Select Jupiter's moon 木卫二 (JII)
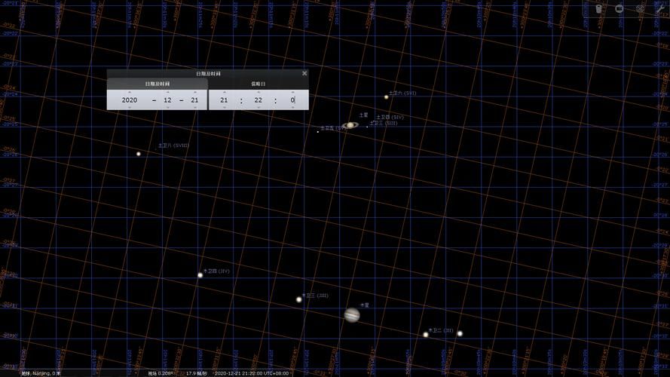This screenshot has width=670, height=377. (426, 335)
